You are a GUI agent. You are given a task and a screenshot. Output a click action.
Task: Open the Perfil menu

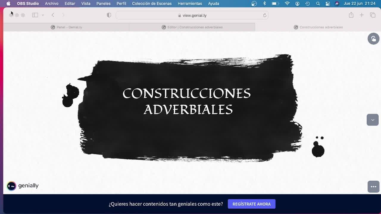click(x=121, y=4)
